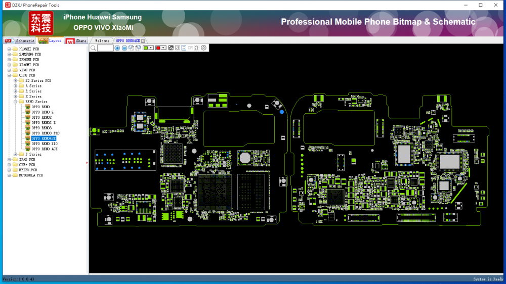Click the circular arrow icon at toolbar end

click(203, 48)
